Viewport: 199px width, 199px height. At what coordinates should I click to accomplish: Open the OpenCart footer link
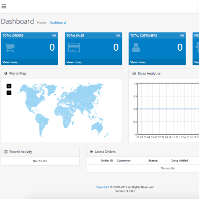103,187
